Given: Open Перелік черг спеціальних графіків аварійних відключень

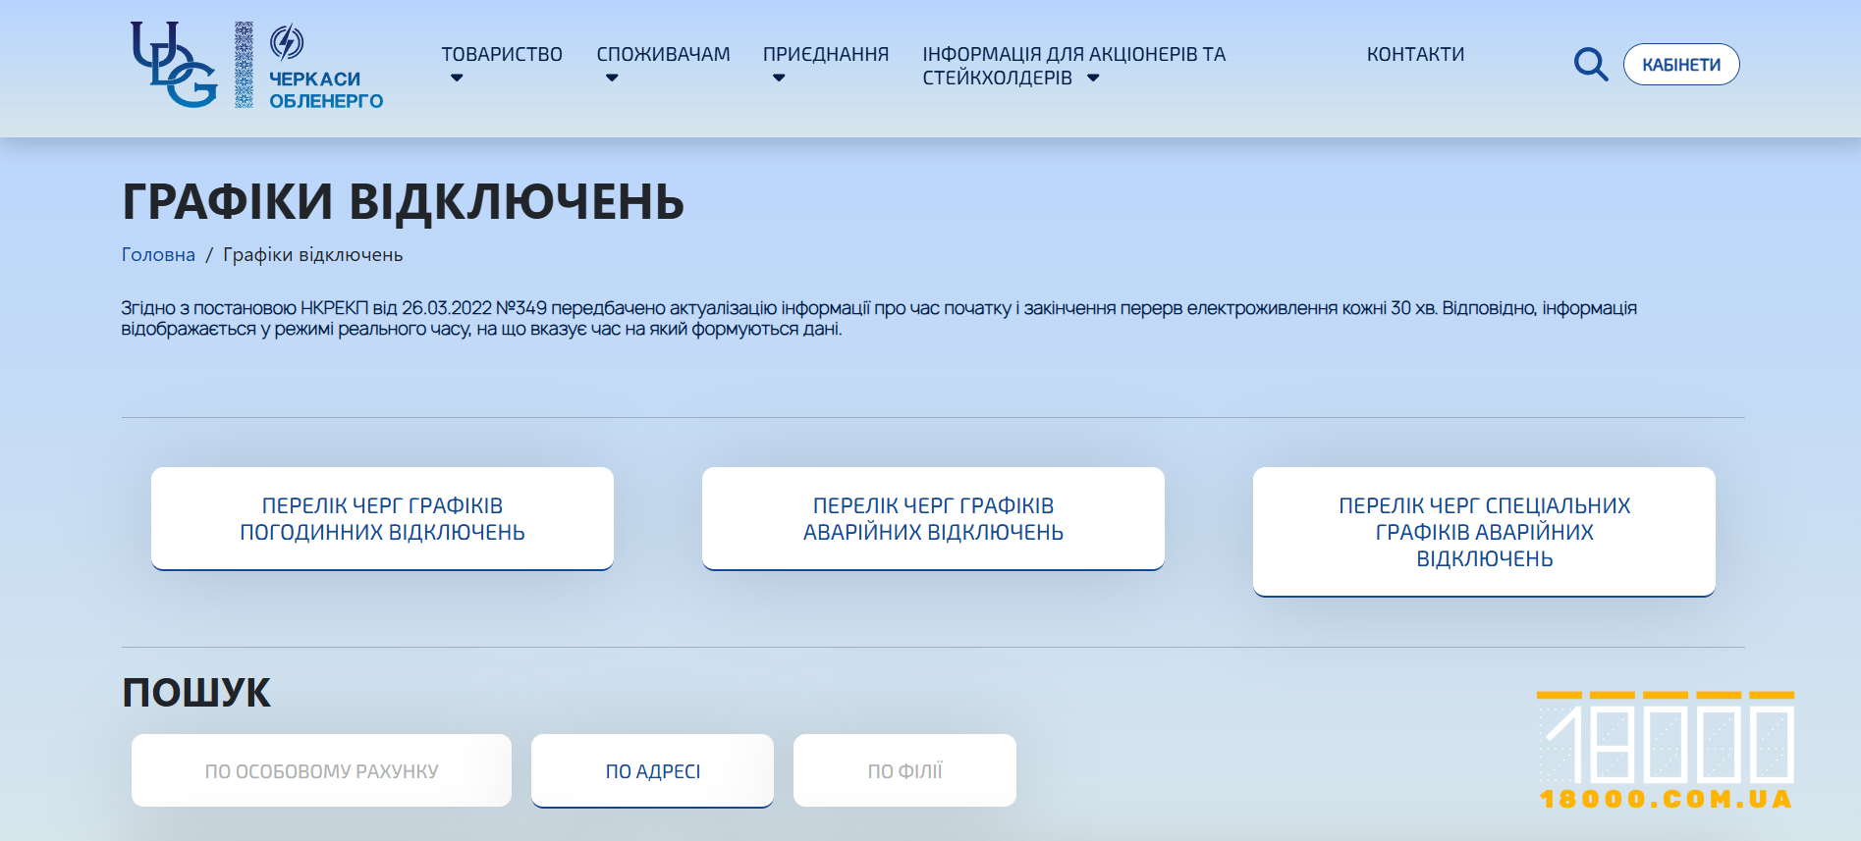Looking at the screenshot, I should (1484, 532).
